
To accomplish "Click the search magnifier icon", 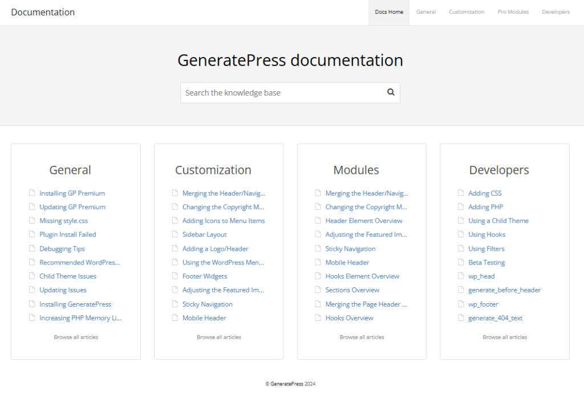I will [x=391, y=92].
